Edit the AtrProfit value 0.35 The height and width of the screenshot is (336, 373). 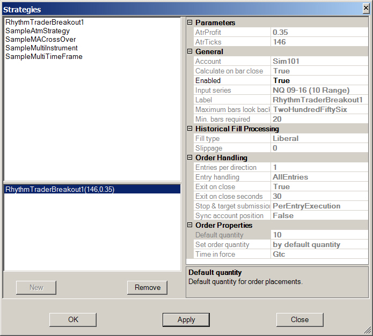click(x=319, y=32)
